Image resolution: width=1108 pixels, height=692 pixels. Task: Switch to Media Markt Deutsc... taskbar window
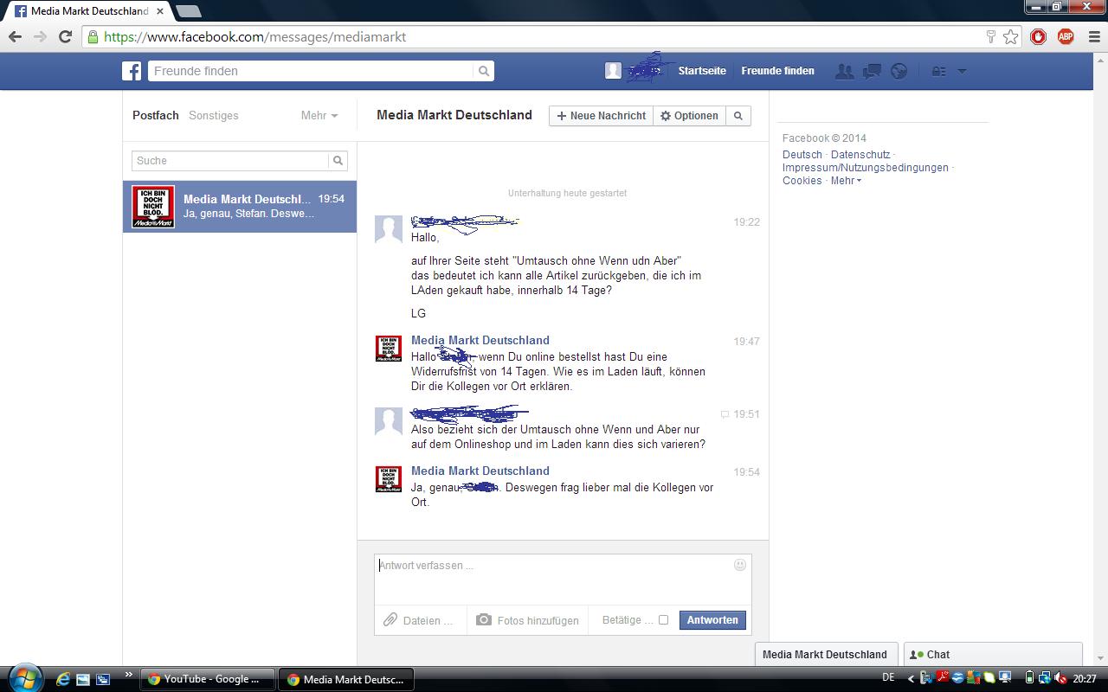pyautogui.click(x=346, y=679)
